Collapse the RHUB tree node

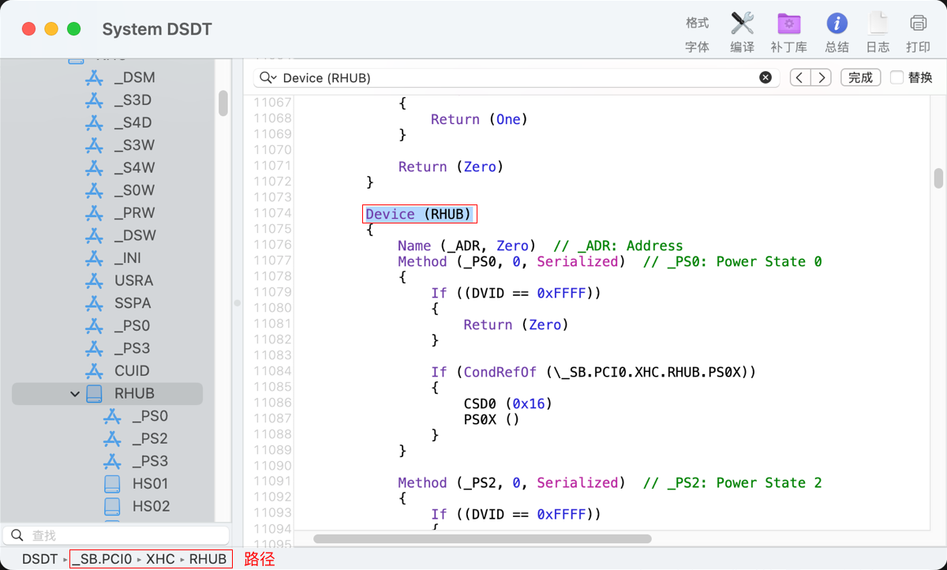click(x=75, y=393)
